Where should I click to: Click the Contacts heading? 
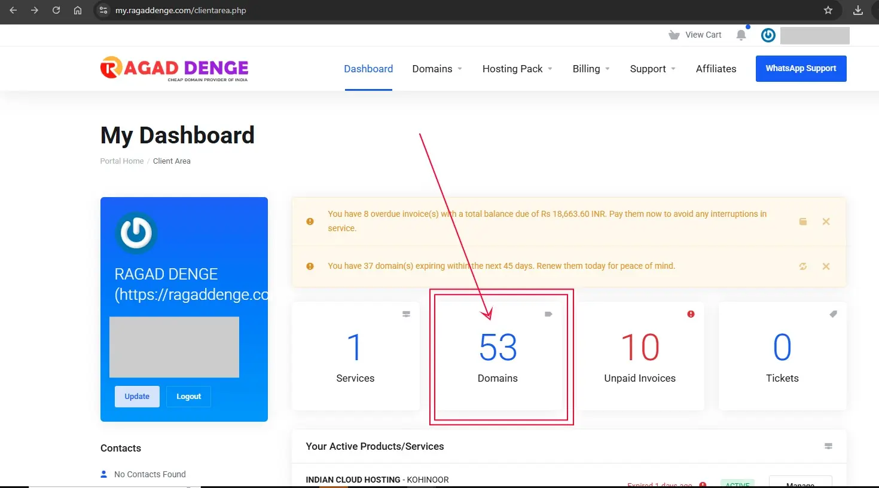pos(121,448)
